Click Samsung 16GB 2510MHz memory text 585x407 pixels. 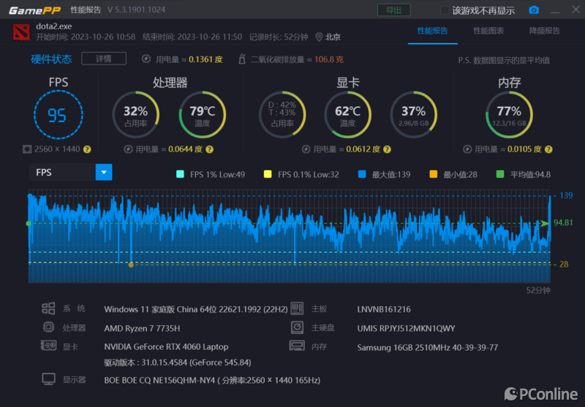coord(428,348)
